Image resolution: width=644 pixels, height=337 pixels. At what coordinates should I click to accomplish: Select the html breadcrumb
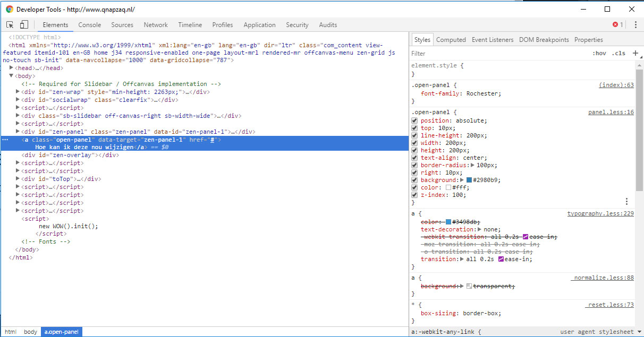[x=11, y=332]
